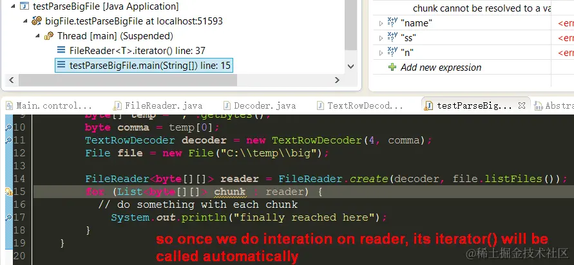The image size is (574, 265).
Task: Collapse the bigFile.testParseBigFile localhost node
Action: click(x=25, y=21)
